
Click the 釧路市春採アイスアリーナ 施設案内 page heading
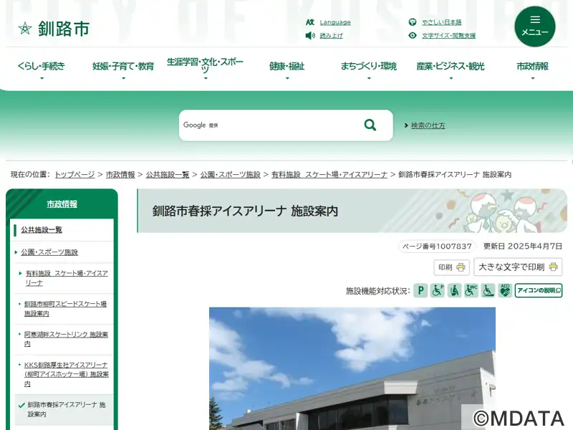click(245, 211)
